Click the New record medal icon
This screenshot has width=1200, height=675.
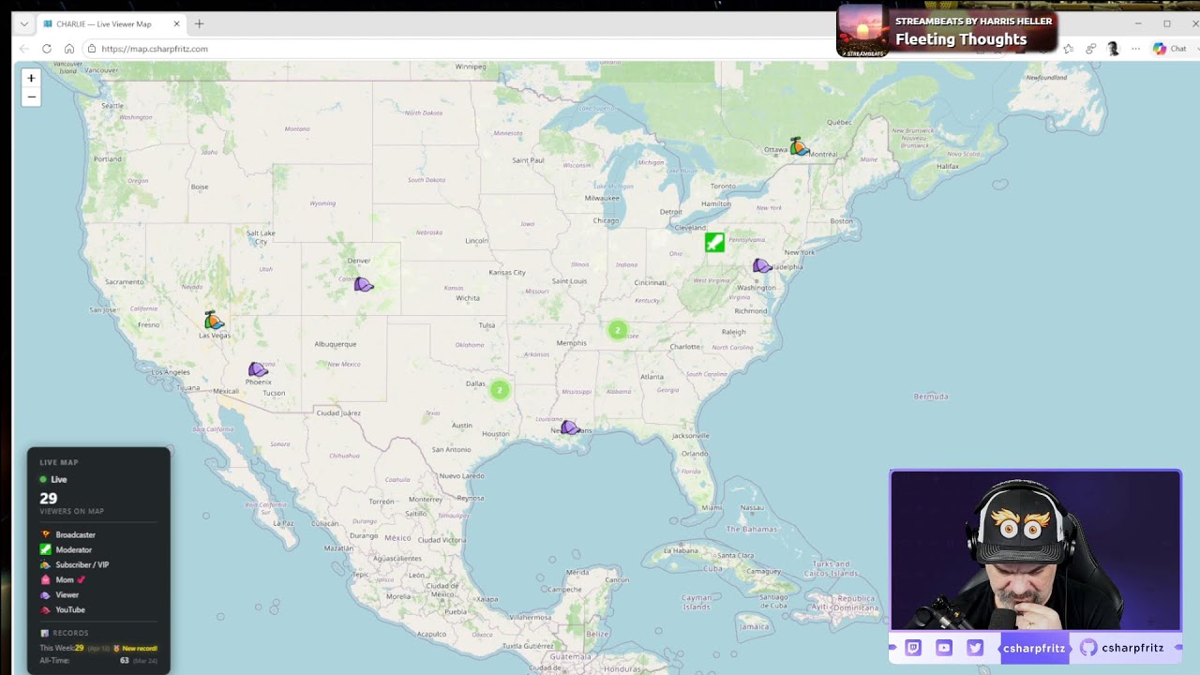(117, 648)
